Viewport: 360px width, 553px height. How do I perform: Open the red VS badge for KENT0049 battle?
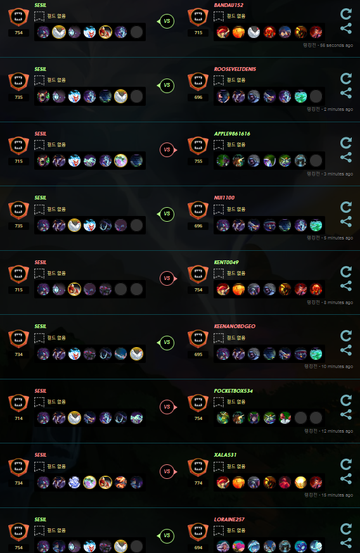click(x=168, y=278)
